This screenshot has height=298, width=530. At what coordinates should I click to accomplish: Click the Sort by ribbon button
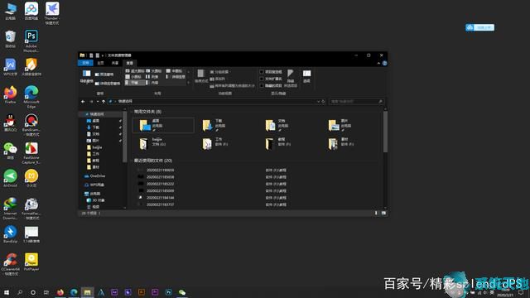(201, 76)
